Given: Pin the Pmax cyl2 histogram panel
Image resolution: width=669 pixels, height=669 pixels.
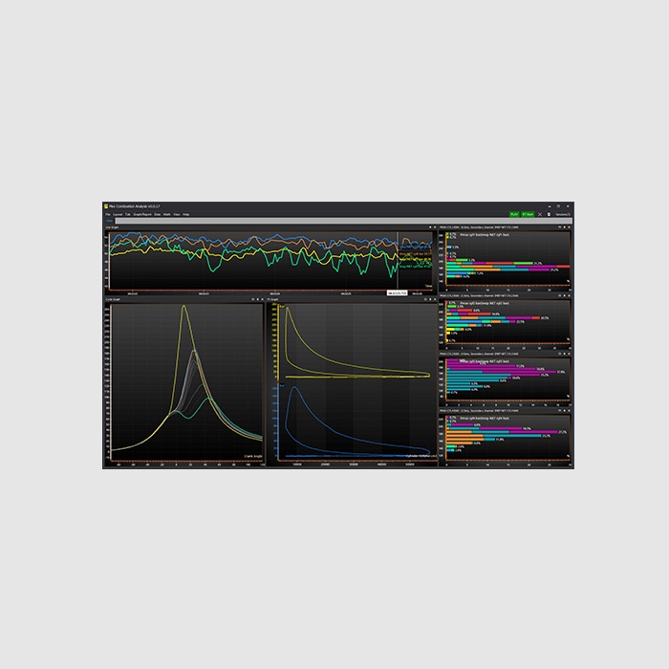Looking at the screenshot, I should tap(565, 295).
